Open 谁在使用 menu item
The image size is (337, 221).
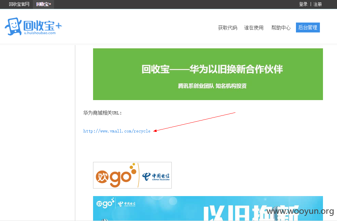click(254, 28)
